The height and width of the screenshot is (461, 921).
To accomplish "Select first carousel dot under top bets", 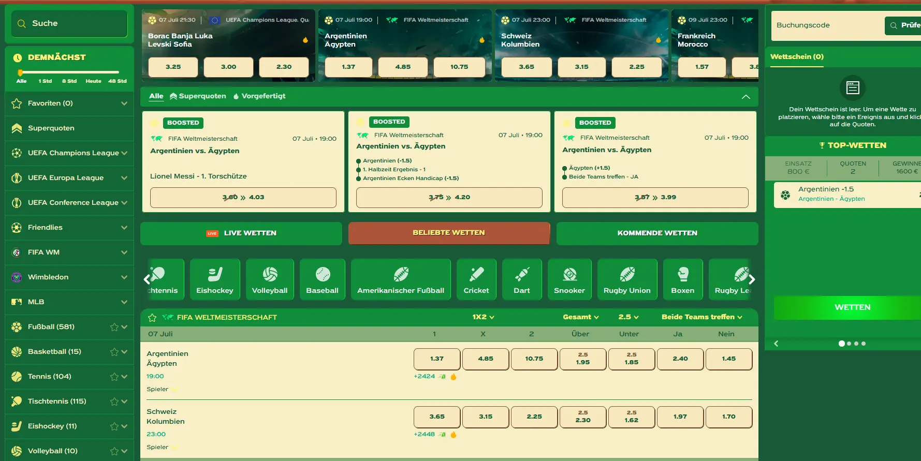I will coord(842,344).
